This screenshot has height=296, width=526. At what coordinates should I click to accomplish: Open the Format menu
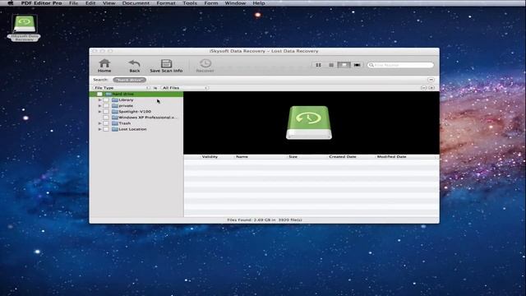click(166, 3)
